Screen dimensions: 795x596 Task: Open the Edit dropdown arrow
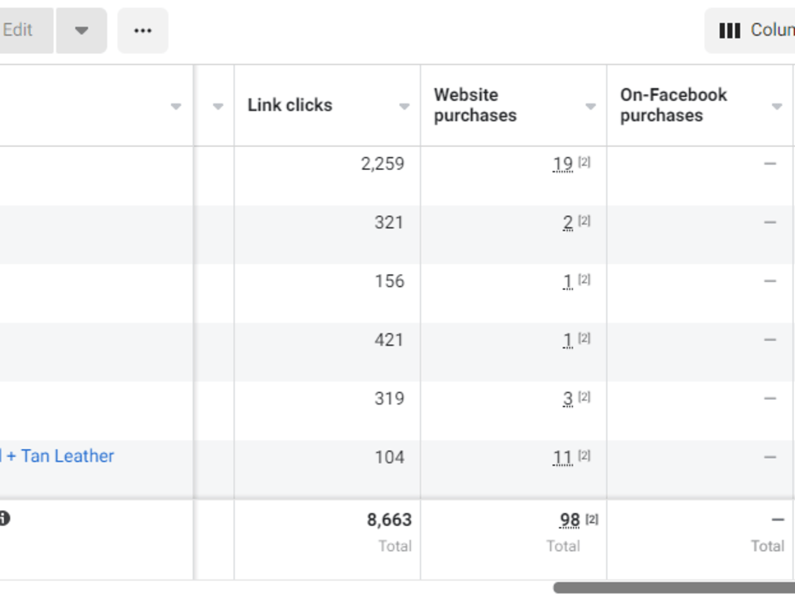[x=82, y=30]
